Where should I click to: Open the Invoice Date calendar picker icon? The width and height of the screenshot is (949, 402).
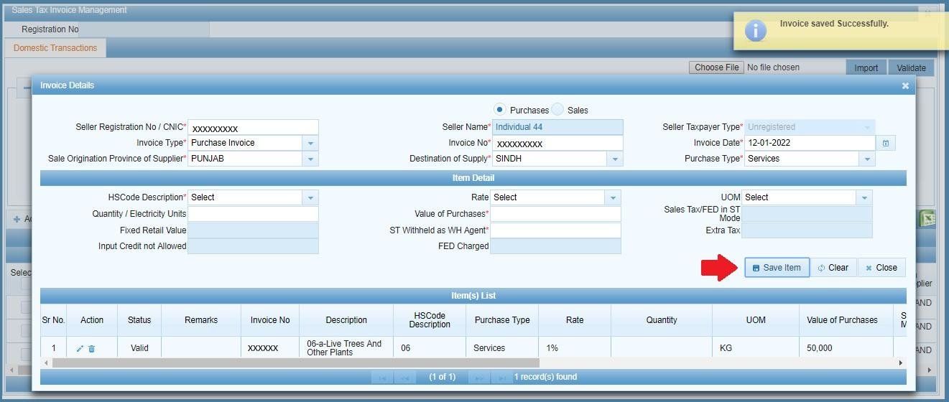(x=886, y=143)
